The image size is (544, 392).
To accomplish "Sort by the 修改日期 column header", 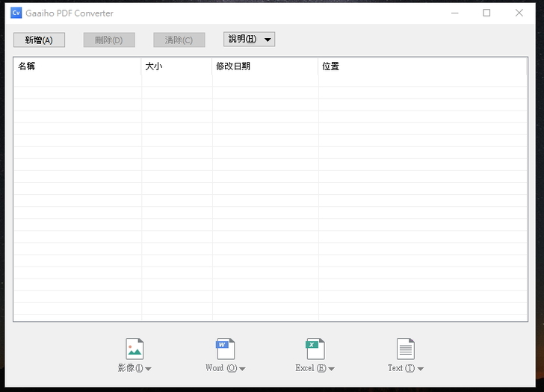I will [265, 66].
